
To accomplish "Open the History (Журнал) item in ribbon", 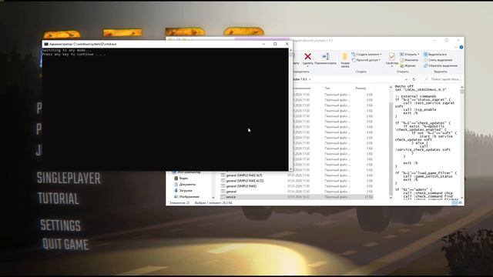I will (x=407, y=65).
